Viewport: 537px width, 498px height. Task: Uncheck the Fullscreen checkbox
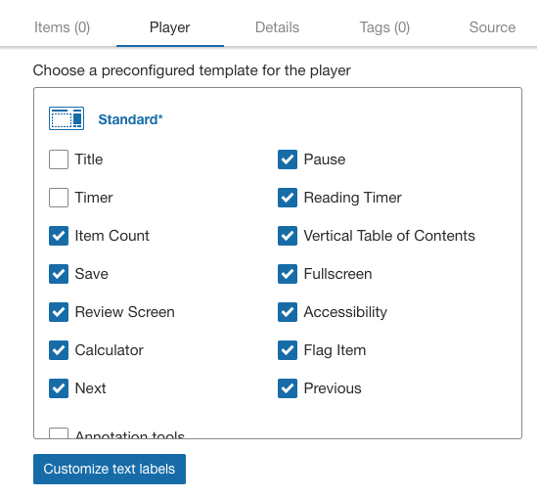click(288, 274)
